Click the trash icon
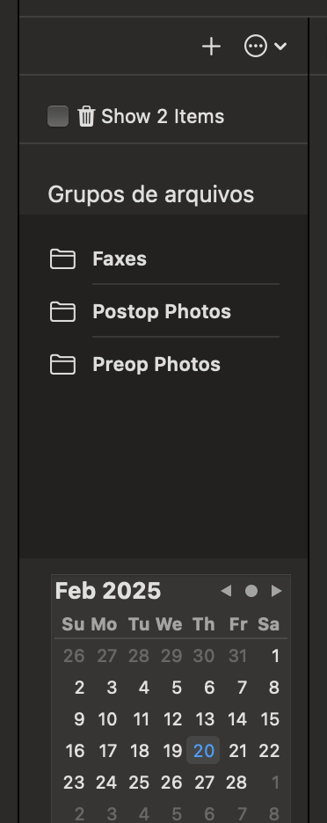Viewport: 327px width, 823px height. (86, 116)
